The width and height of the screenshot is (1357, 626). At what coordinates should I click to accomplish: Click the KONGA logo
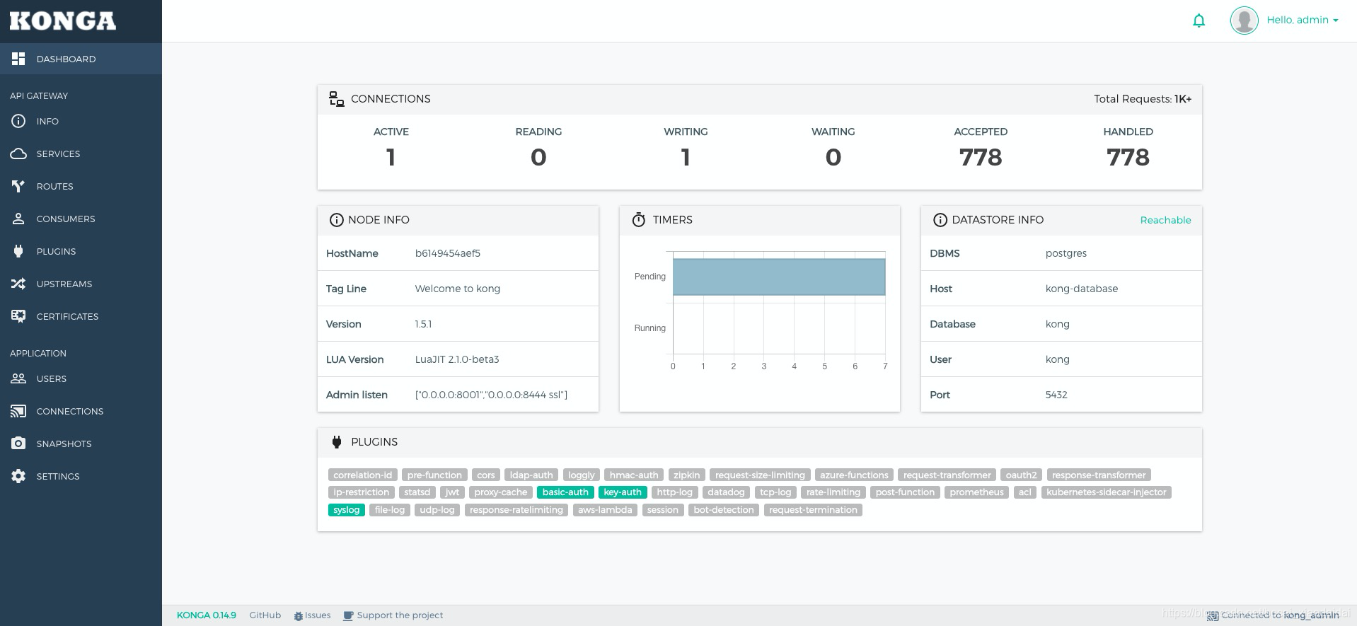tap(62, 21)
